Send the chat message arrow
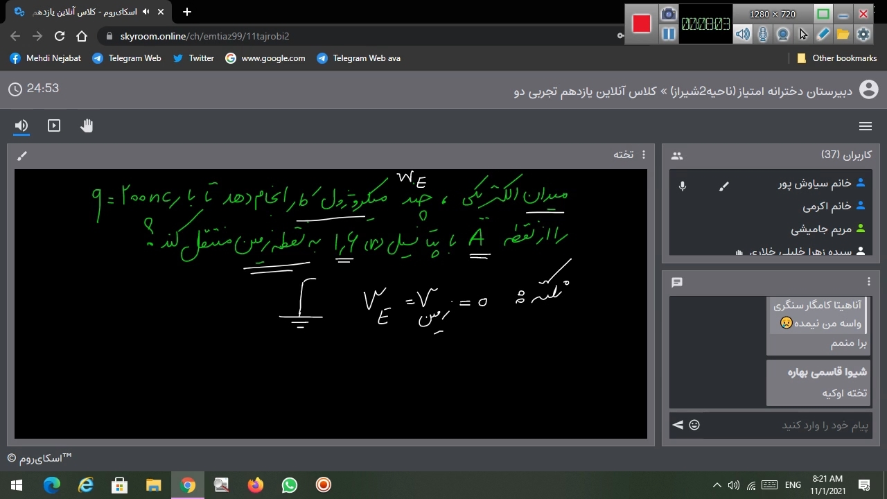The height and width of the screenshot is (499, 887). (678, 425)
